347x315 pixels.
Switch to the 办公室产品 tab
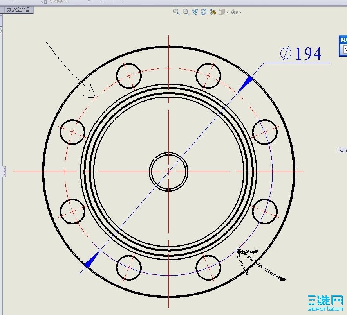pos(18,10)
